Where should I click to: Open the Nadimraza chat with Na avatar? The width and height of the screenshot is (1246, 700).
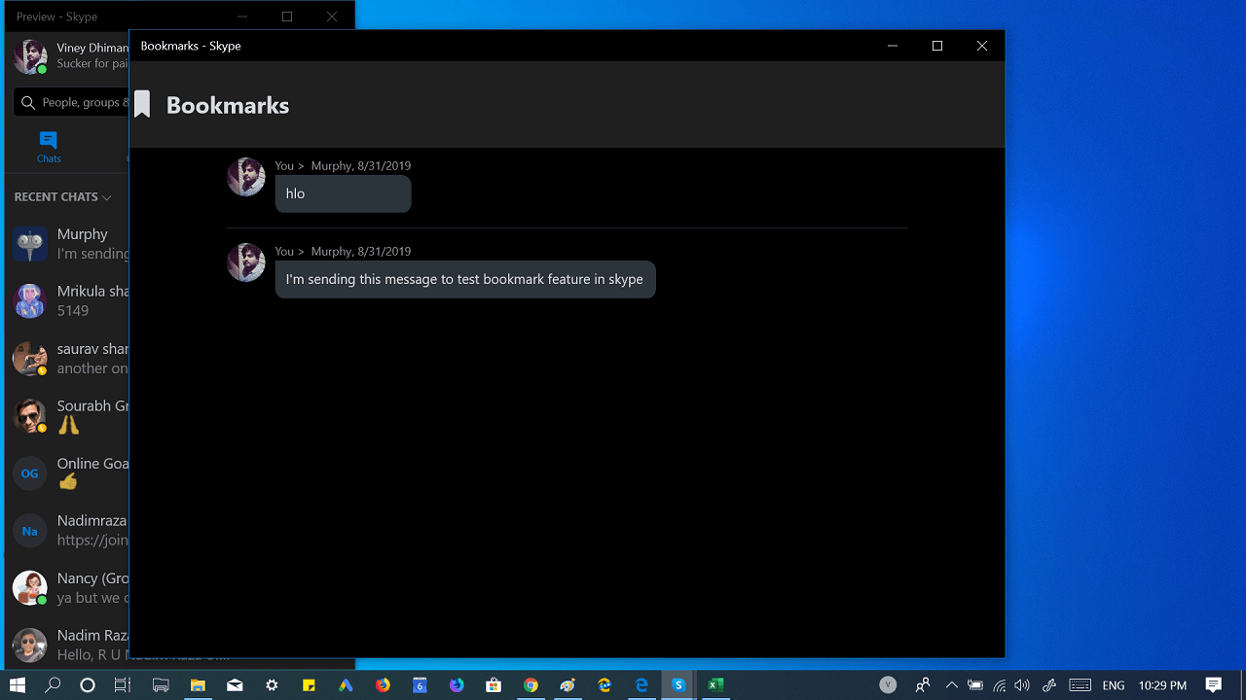click(67, 530)
